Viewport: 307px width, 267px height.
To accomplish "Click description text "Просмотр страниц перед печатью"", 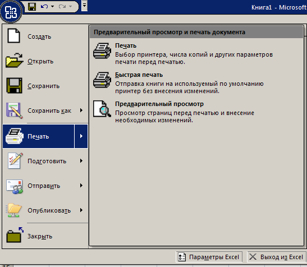I will pyautogui.click(x=167, y=113).
